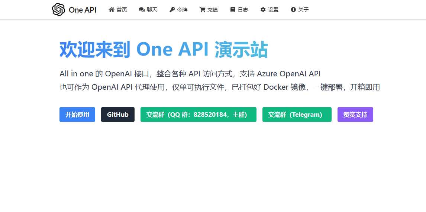Click the shopping cart icon beside 充值
This screenshot has width=426, height=212.
(202, 10)
